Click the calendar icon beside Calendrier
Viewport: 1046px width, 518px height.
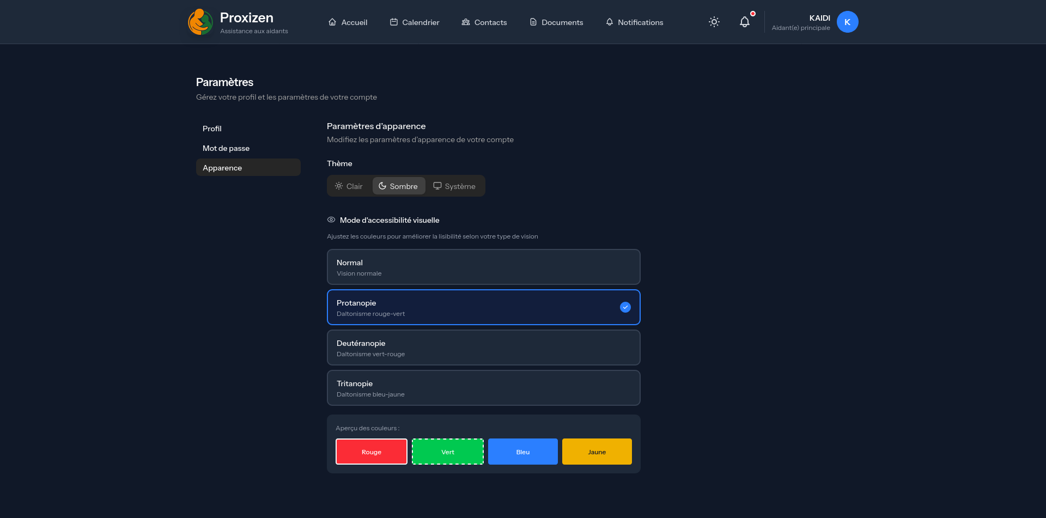click(x=393, y=22)
